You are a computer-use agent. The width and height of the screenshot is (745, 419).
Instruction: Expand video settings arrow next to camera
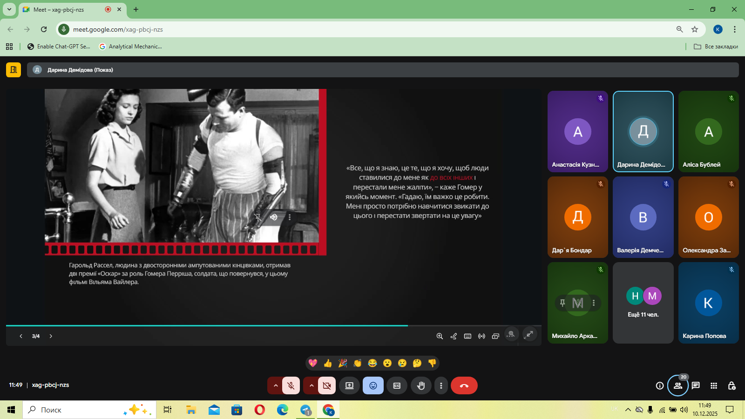(312, 385)
